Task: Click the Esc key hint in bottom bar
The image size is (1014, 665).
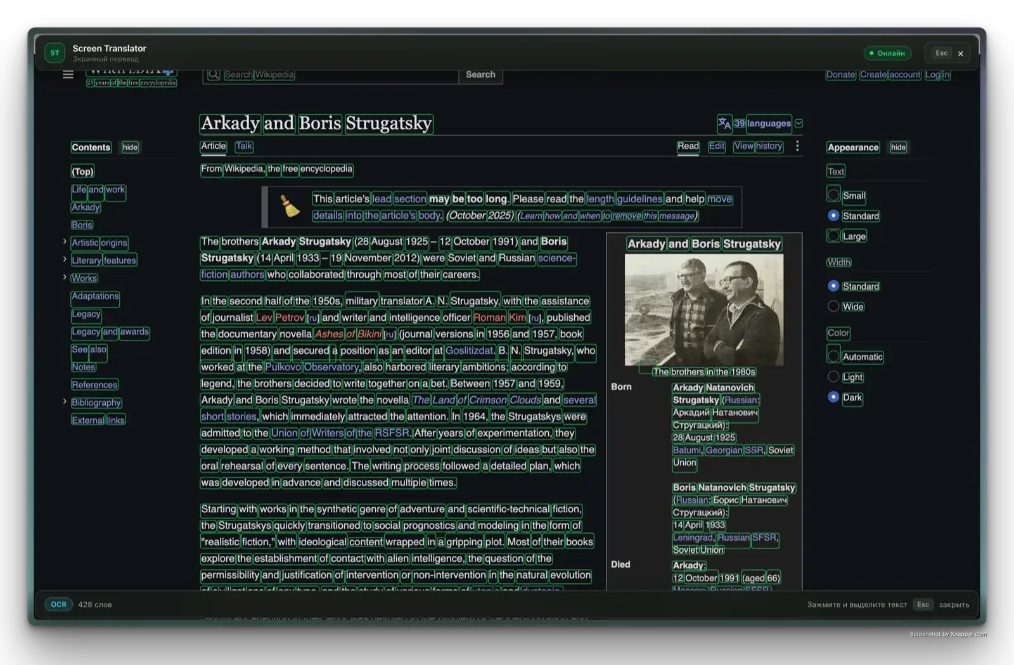Action: pos(923,604)
